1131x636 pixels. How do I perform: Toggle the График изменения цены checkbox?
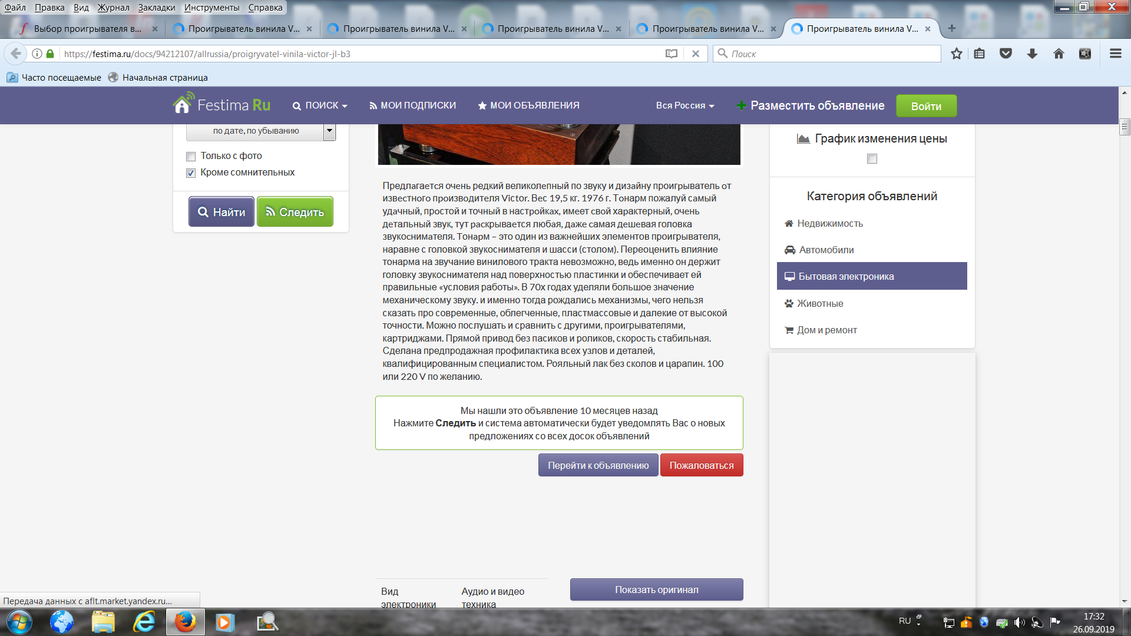coord(872,158)
